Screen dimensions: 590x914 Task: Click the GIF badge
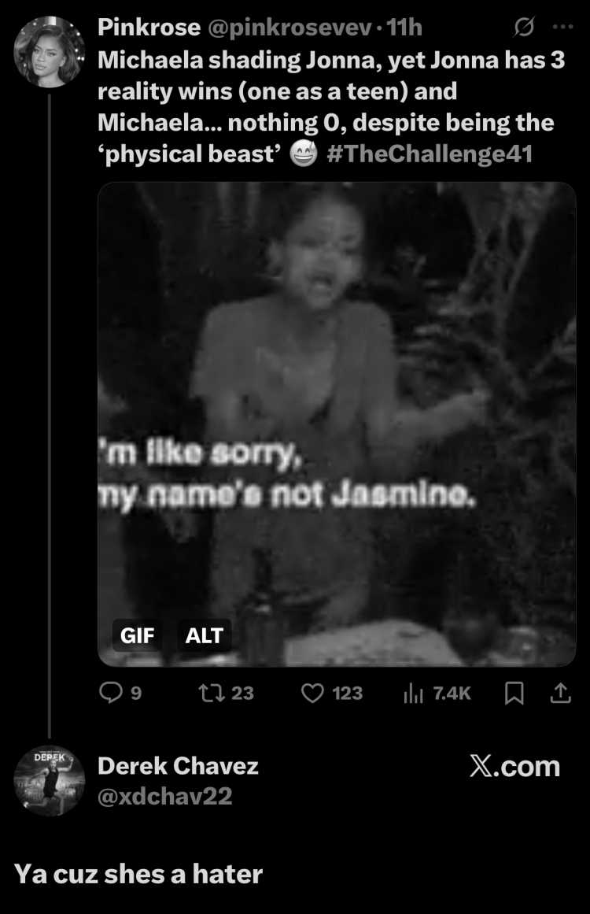[138, 635]
